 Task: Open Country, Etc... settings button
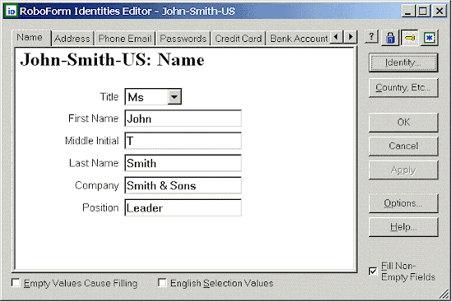point(404,87)
